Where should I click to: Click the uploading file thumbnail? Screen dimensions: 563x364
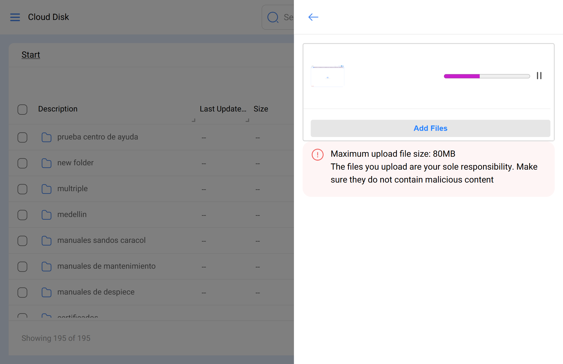[x=327, y=76]
